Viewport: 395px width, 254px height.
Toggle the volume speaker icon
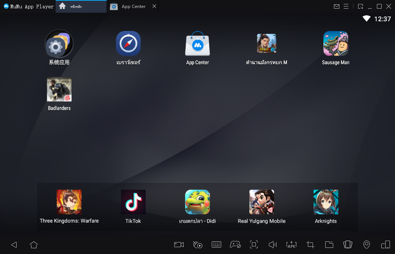[272, 245]
